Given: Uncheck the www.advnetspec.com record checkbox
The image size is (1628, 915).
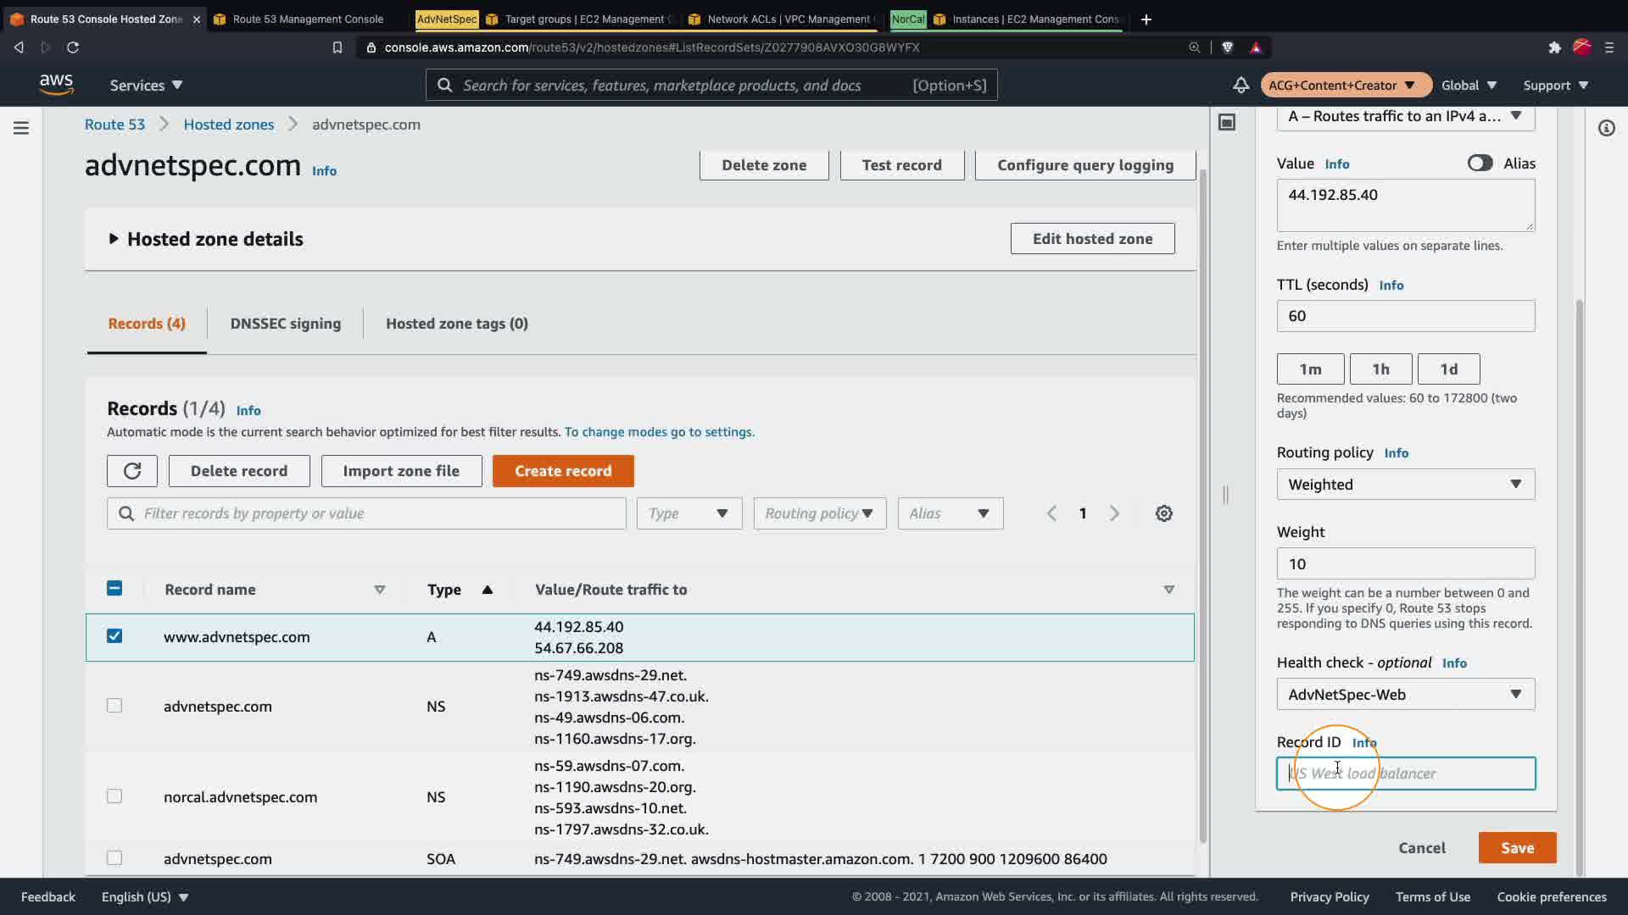Looking at the screenshot, I should (x=114, y=636).
